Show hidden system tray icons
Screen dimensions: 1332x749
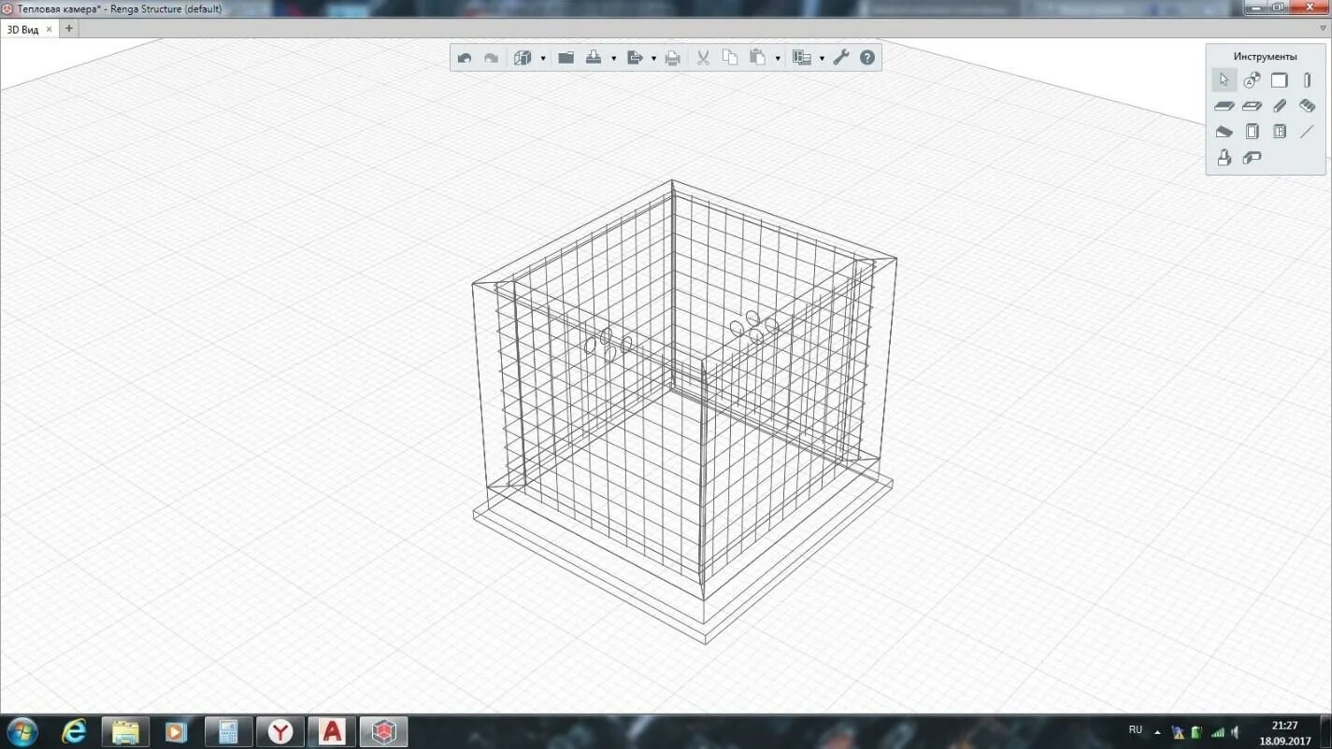click(1158, 732)
